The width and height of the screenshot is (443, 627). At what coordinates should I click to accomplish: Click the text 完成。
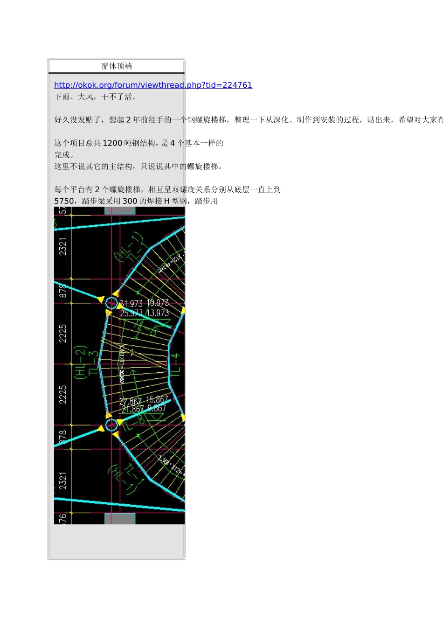coord(64,154)
